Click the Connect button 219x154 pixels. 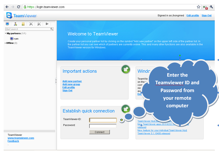point(100,132)
